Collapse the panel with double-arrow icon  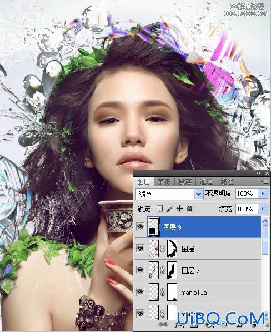[259, 174]
